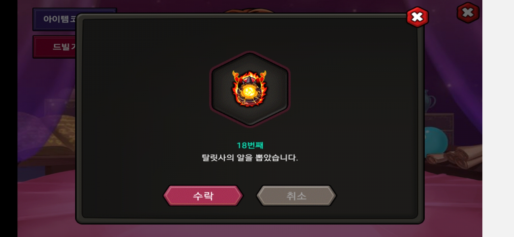Click the dark X behind the dialog
The image size is (514, 237).
click(x=468, y=13)
